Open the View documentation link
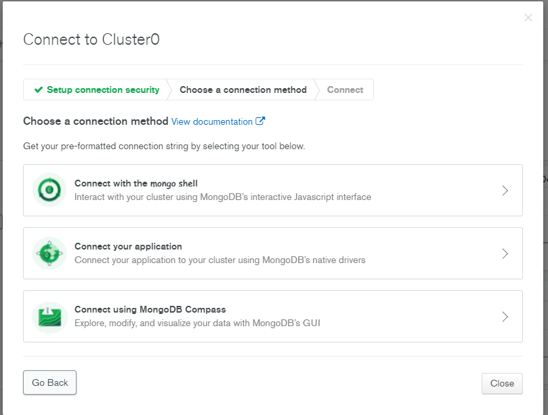This screenshot has height=415, width=548. point(211,121)
